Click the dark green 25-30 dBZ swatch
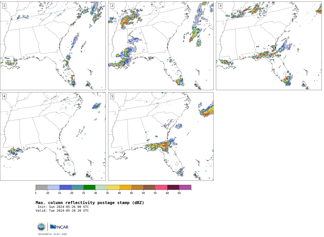Image resolution: width=324 pixels, height=237 pixels. click(x=89, y=187)
